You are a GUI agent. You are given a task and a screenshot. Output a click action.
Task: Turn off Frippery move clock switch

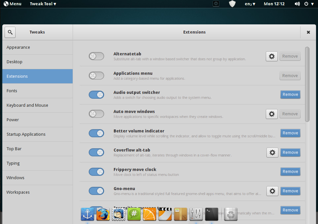coord(96,172)
